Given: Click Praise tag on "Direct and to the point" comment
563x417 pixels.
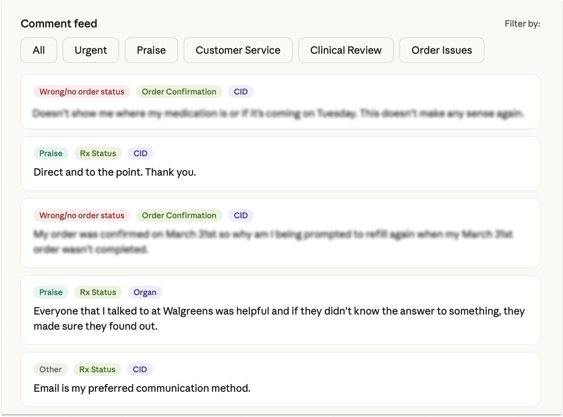Looking at the screenshot, I should click(51, 153).
